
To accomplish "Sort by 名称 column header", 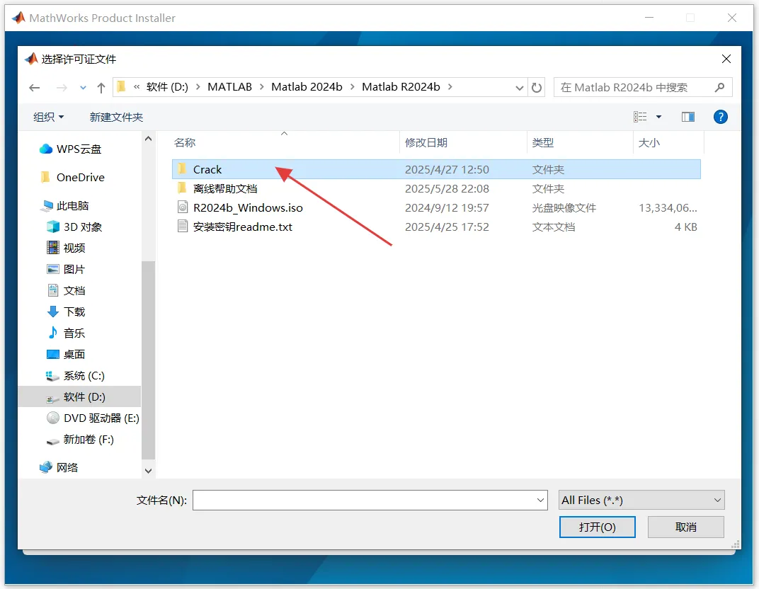I will click(x=184, y=143).
